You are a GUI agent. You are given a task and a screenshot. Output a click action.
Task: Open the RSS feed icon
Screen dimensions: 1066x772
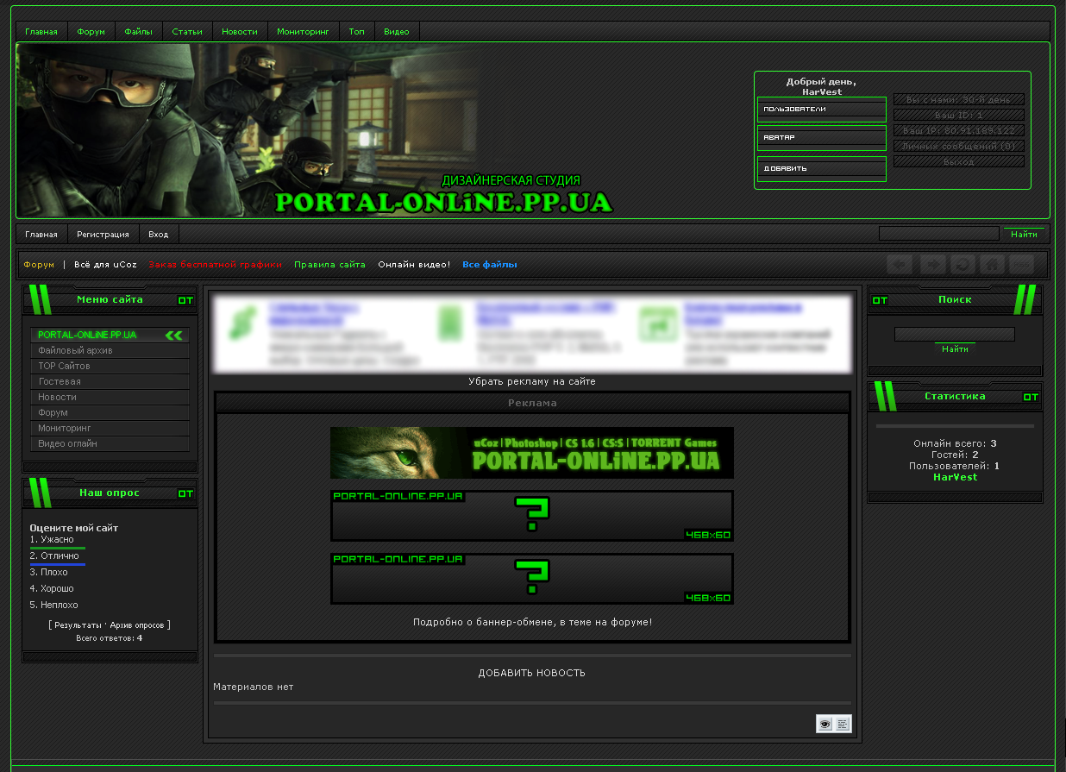[x=1021, y=265]
